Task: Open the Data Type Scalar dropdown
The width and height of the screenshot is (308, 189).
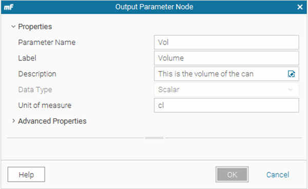Action: click(226, 90)
